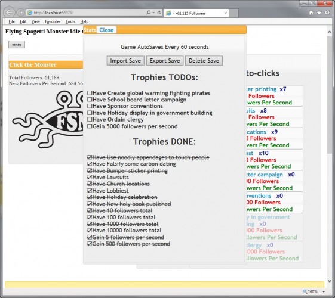Open the Tools menu
This screenshot has height=298, width=335.
point(70,21)
